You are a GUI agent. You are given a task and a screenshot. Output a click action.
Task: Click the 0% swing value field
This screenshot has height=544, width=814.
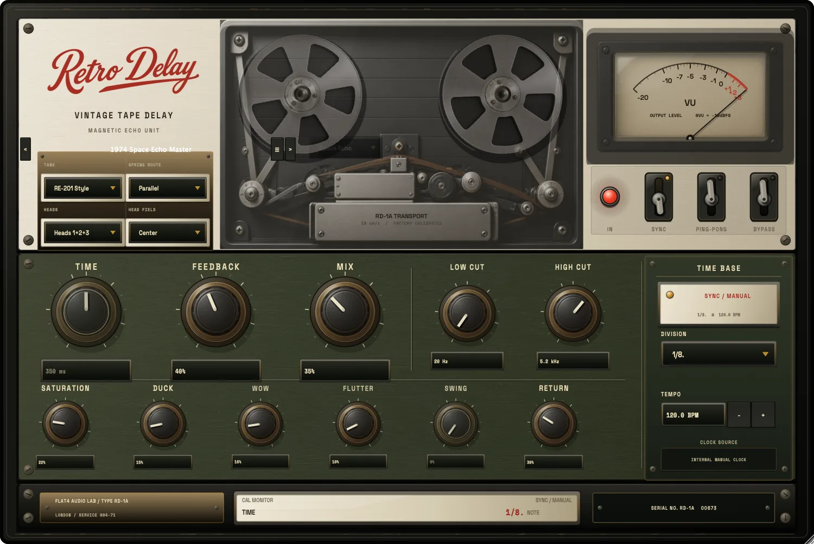[456, 462]
